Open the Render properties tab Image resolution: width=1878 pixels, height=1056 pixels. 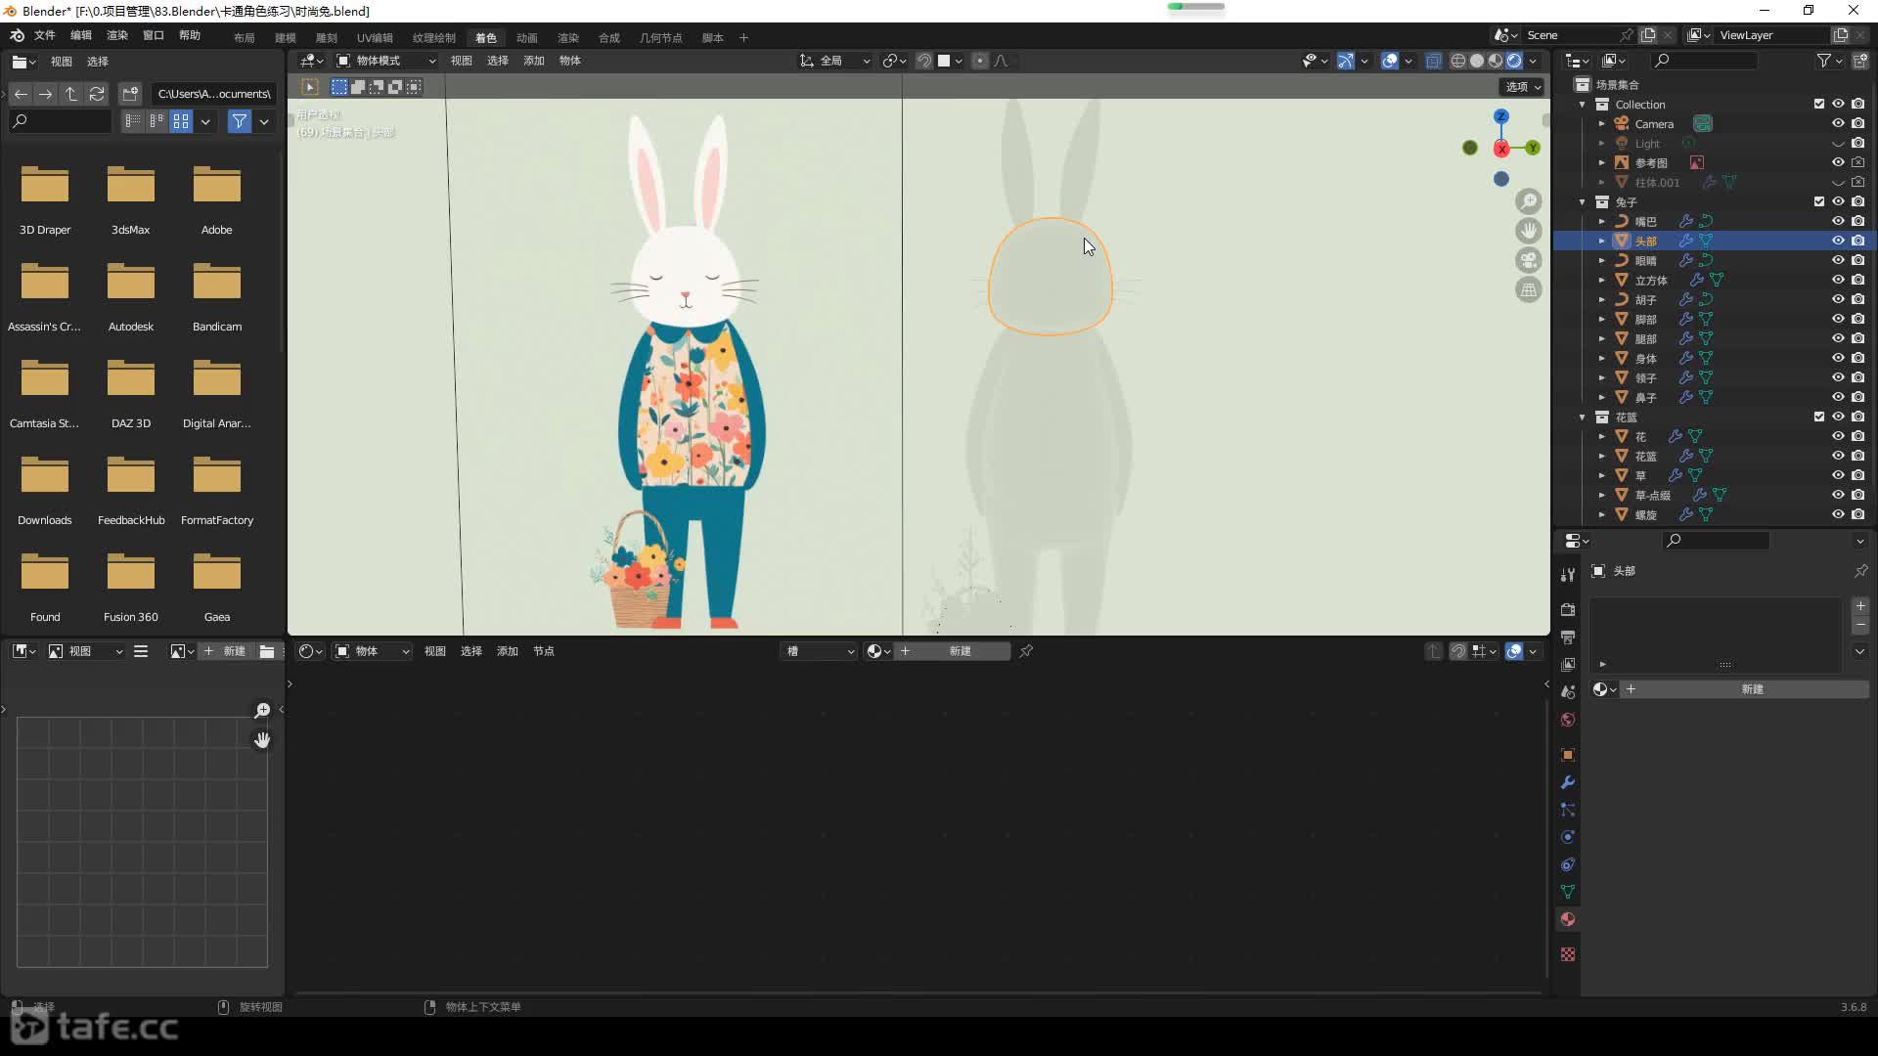(x=1568, y=609)
